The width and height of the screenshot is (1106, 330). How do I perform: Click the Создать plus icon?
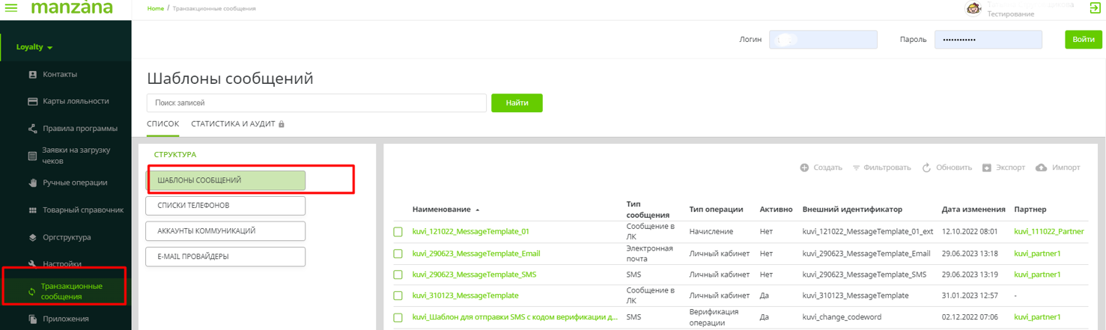(804, 168)
